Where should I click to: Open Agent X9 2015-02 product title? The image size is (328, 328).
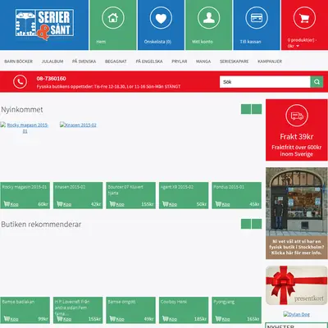click(177, 187)
